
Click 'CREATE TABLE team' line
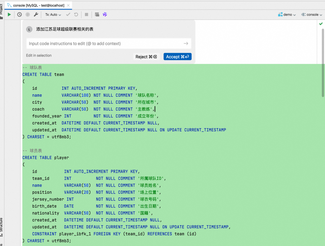43,74
